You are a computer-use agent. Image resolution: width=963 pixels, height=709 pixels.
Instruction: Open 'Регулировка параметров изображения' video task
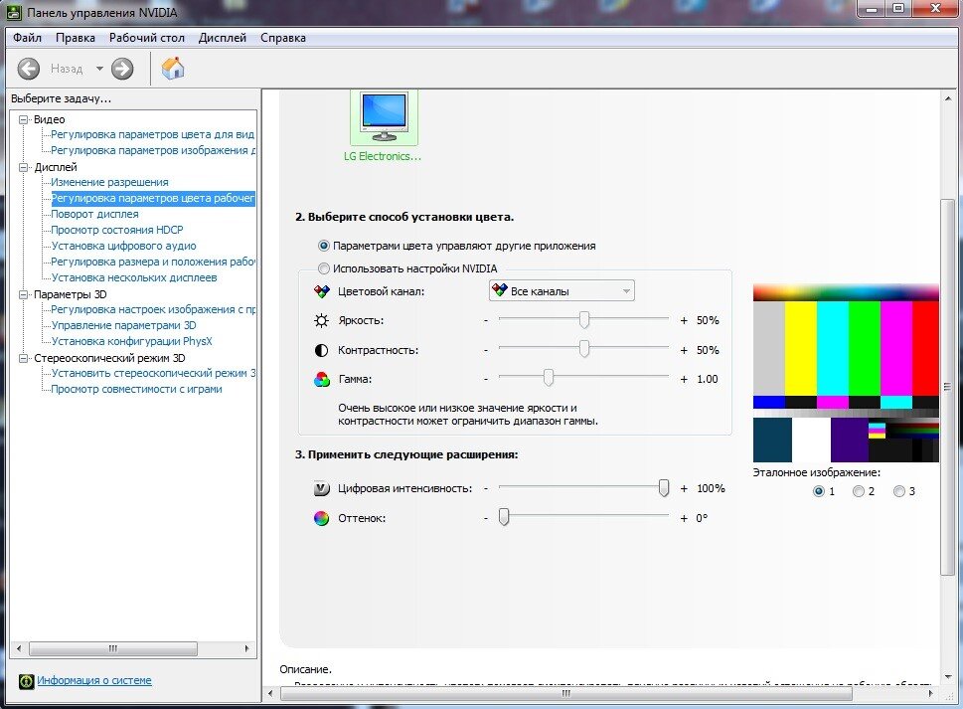153,150
